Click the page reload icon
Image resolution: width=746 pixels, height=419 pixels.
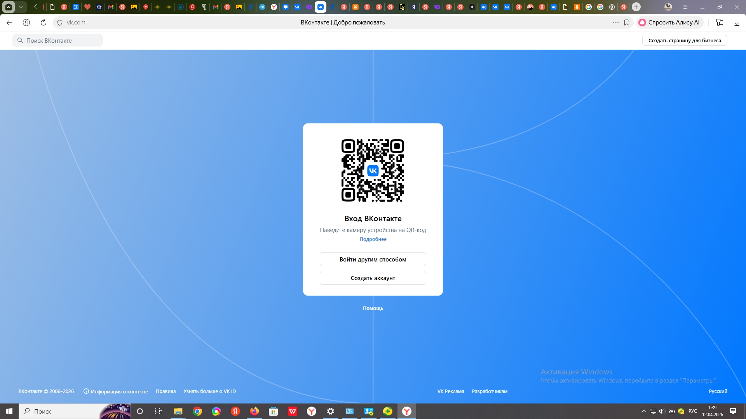[44, 23]
